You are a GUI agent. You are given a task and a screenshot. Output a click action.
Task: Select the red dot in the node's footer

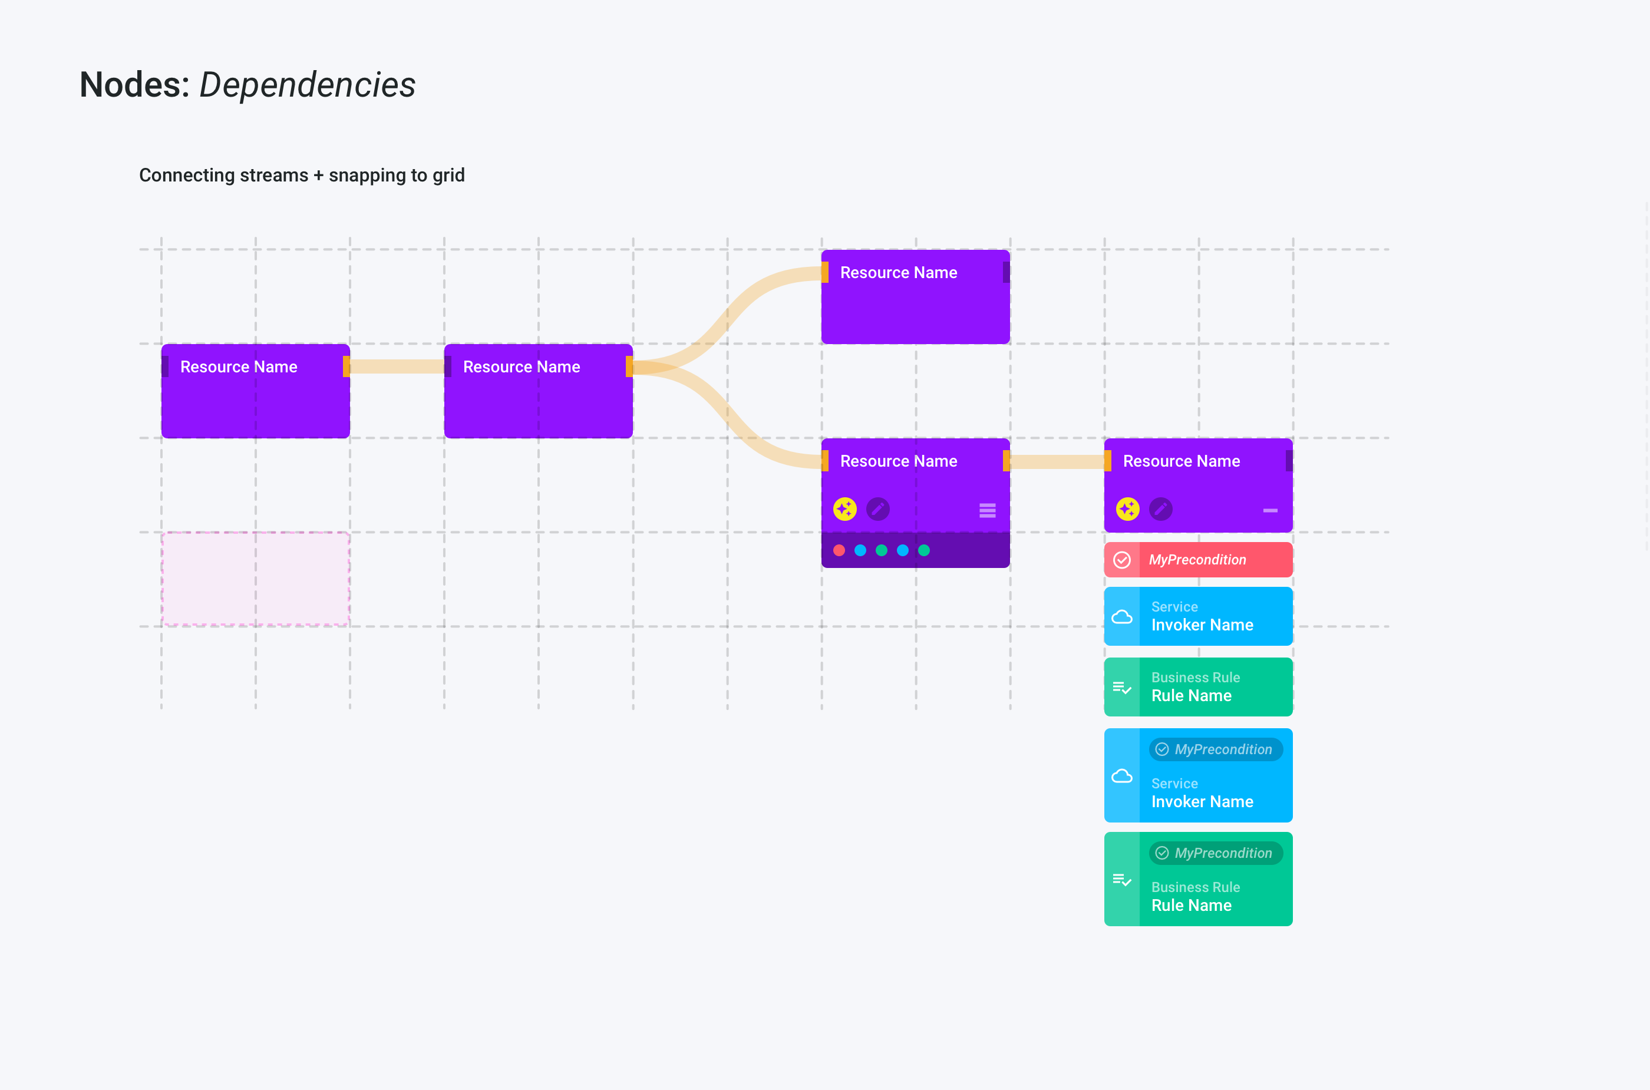(x=839, y=550)
